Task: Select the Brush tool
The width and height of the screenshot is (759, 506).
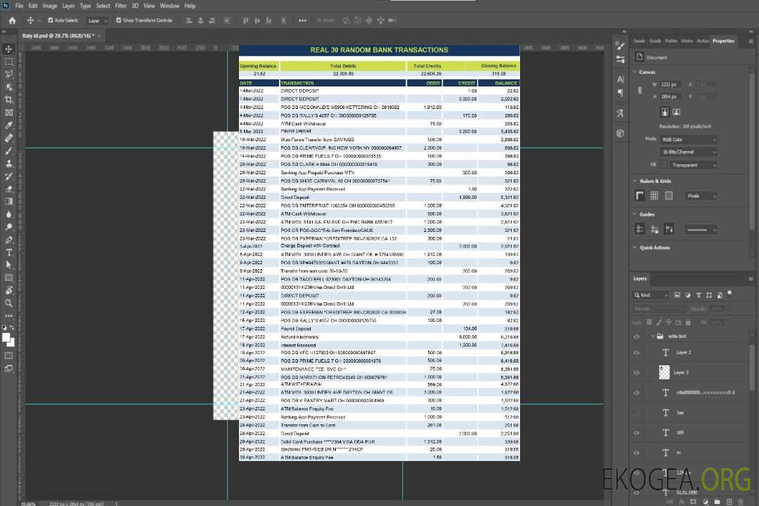Action: click(x=8, y=150)
